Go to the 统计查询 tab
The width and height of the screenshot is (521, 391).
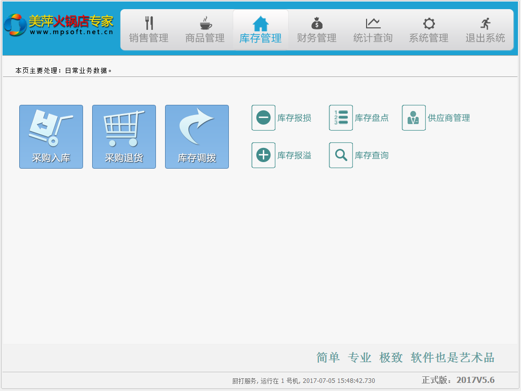coord(373,30)
